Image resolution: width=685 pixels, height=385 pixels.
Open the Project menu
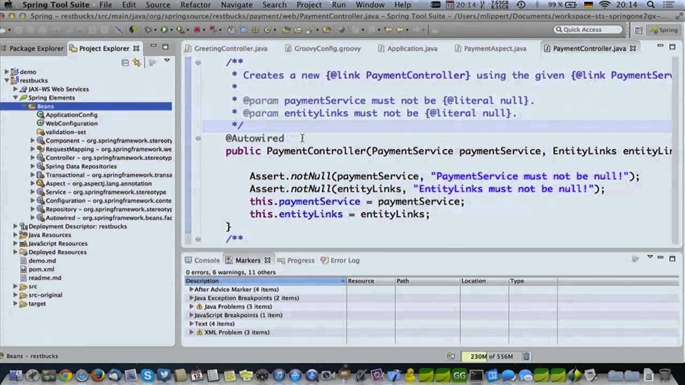[x=309, y=5]
